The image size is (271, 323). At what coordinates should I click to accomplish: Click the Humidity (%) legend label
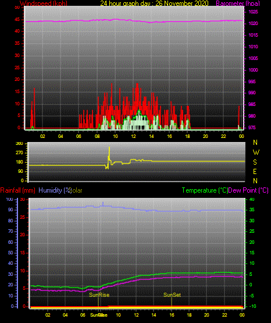tap(55, 190)
